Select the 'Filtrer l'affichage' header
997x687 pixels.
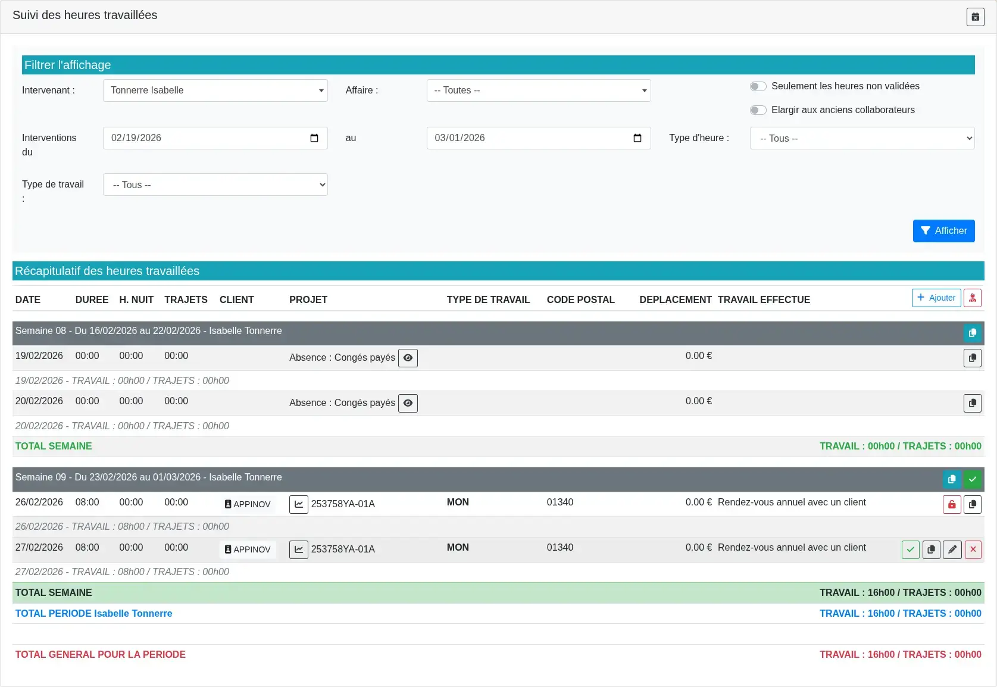pyautogui.click(x=67, y=65)
